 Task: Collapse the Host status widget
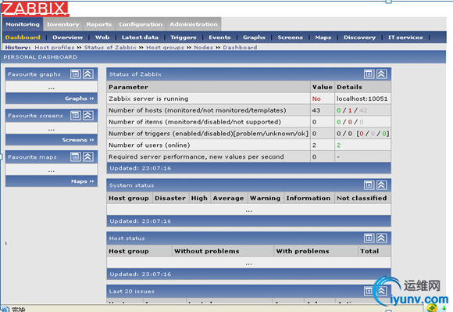tap(382, 238)
